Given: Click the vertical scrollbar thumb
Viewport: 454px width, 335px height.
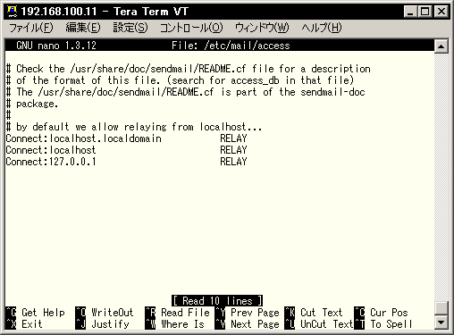Looking at the screenshot, I should pyautogui.click(x=441, y=308).
